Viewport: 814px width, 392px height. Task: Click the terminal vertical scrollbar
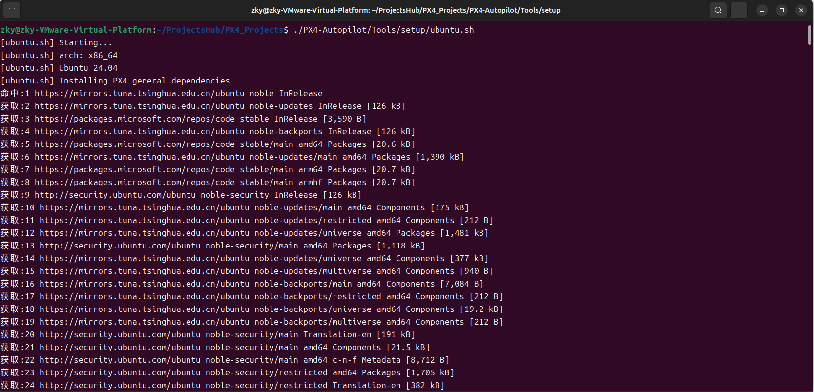point(810,35)
